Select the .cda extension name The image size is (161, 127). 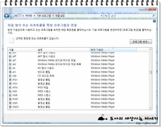pyautogui.click(x=14, y=76)
